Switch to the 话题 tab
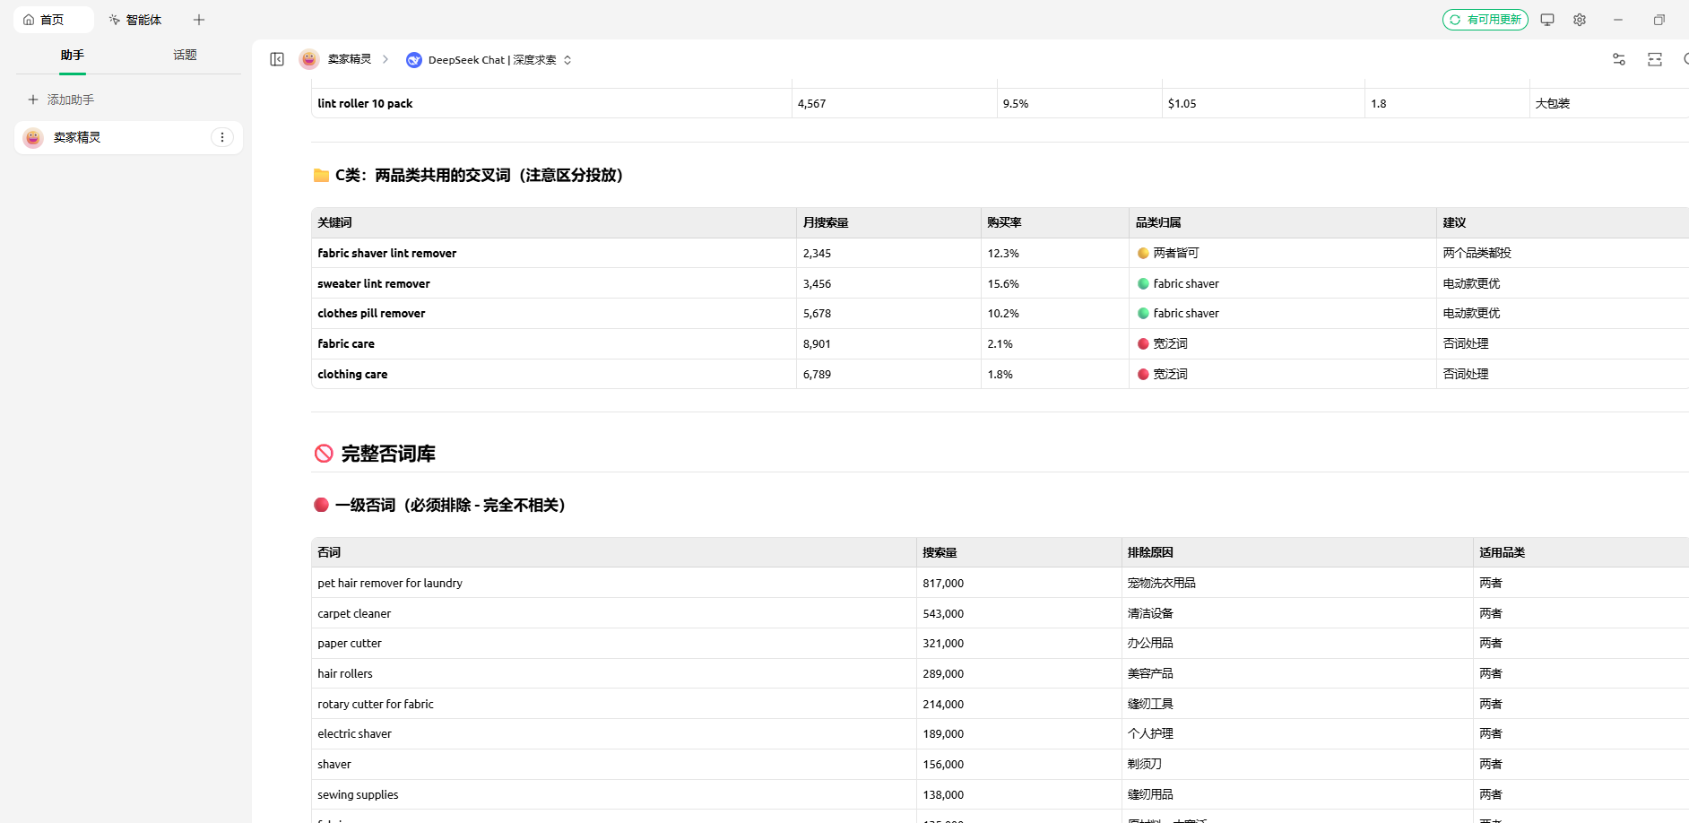Screen dimensions: 1689x823 [x=185, y=55]
